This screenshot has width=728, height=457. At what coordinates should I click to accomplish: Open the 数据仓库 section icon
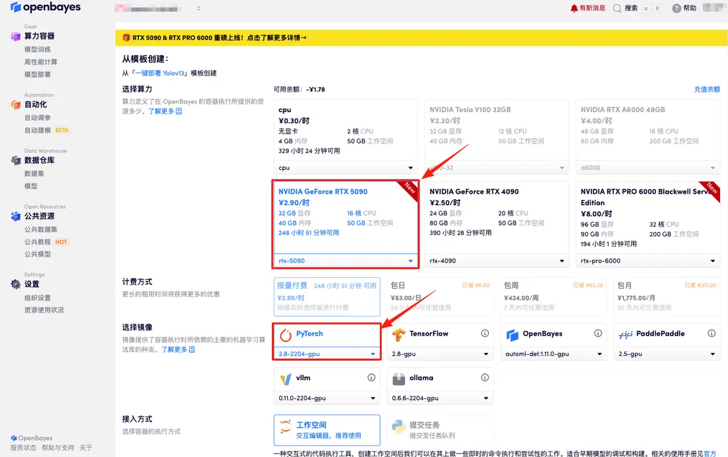[15, 161]
